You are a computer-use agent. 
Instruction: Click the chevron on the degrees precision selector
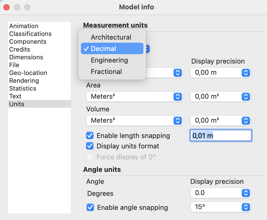[246, 193]
